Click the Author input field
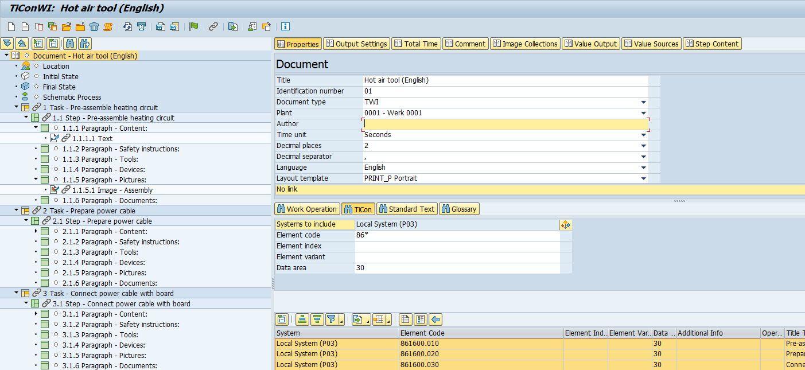Viewport: 805px width, 370px height. [x=505, y=124]
